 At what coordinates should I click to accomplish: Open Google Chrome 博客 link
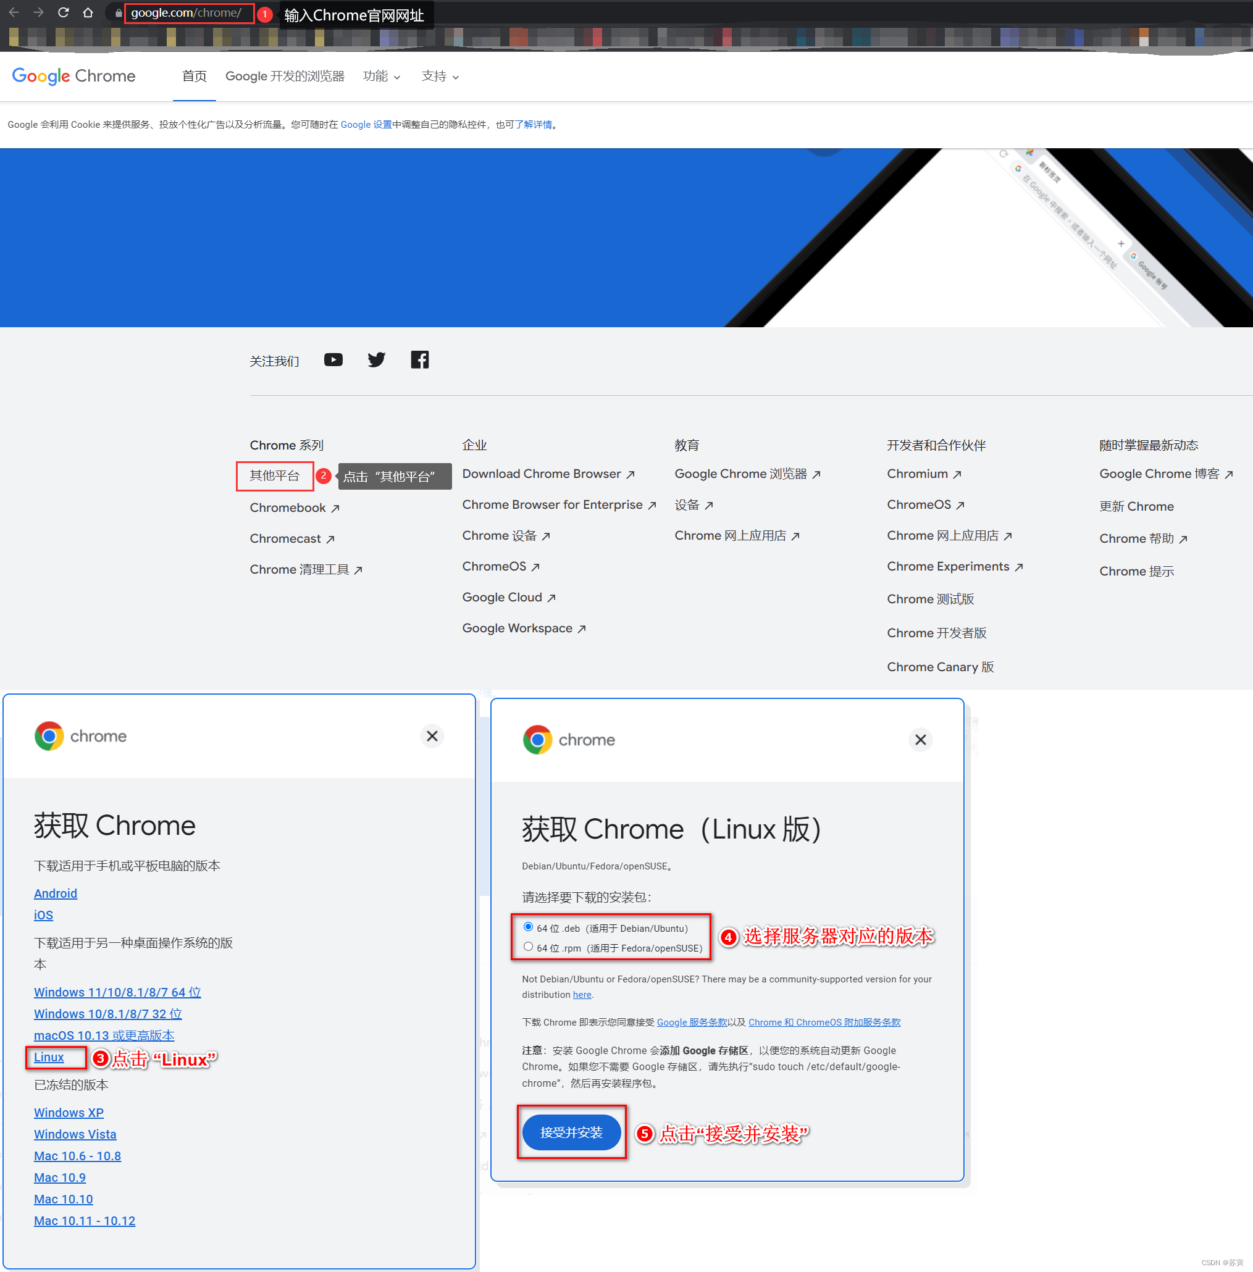tap(1166, 474)
